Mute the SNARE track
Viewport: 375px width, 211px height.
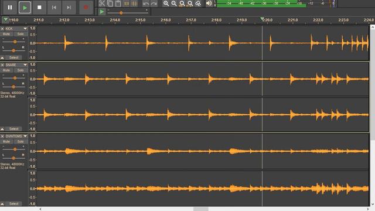[x=6, y=70]
